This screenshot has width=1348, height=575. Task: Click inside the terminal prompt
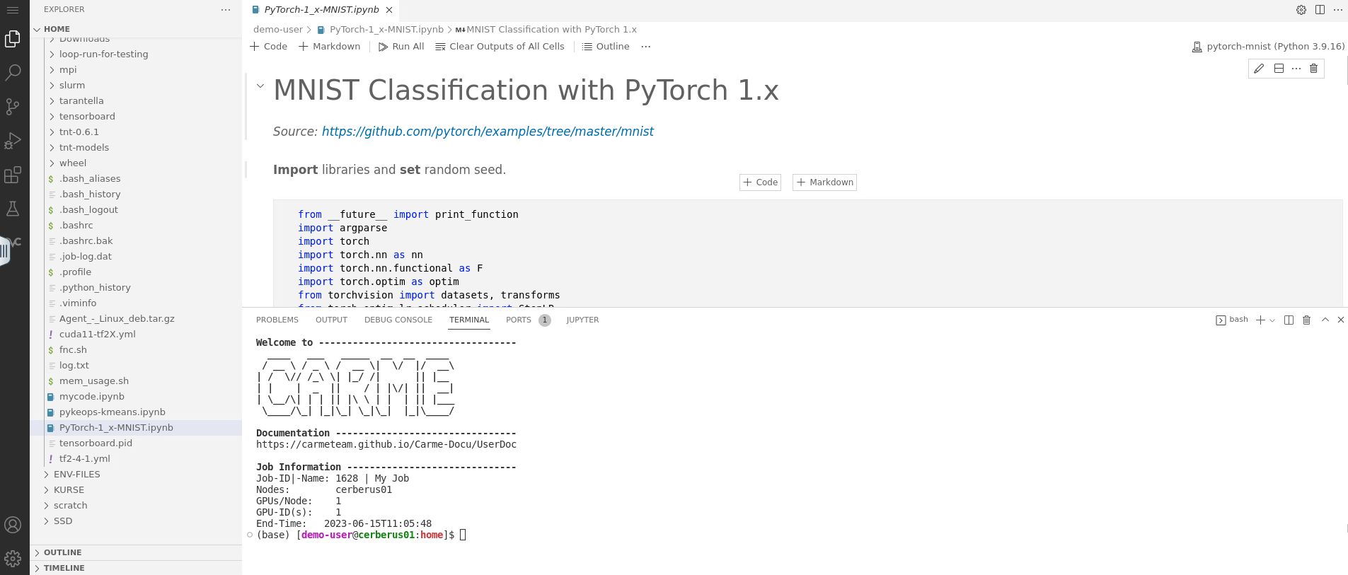pos(463,535)
